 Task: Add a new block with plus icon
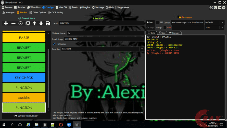[x=6, y=23]
